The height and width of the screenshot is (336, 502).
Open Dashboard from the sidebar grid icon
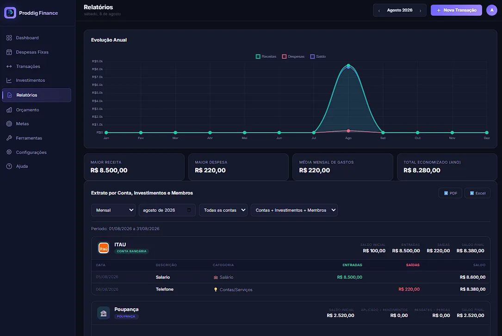point(9,38)
